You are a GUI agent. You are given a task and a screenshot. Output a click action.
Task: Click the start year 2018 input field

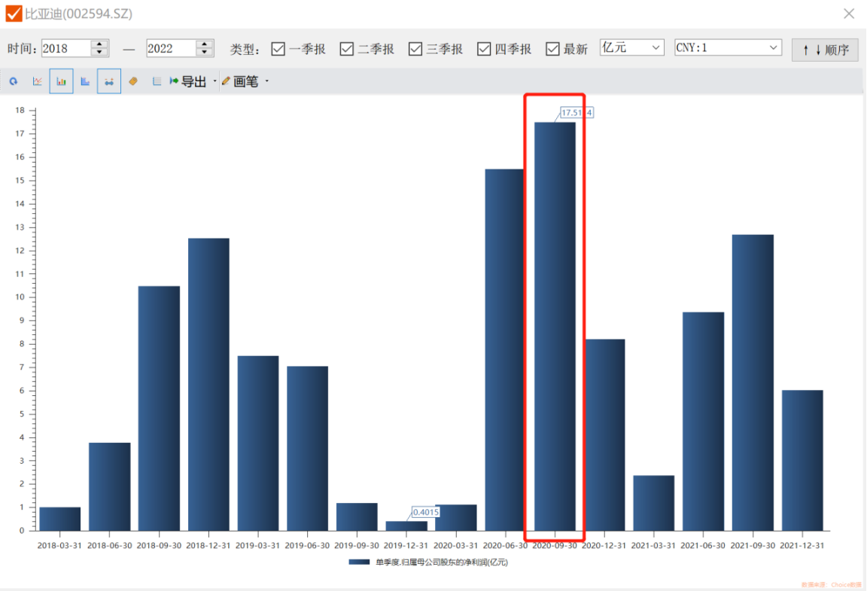point(66,48)
